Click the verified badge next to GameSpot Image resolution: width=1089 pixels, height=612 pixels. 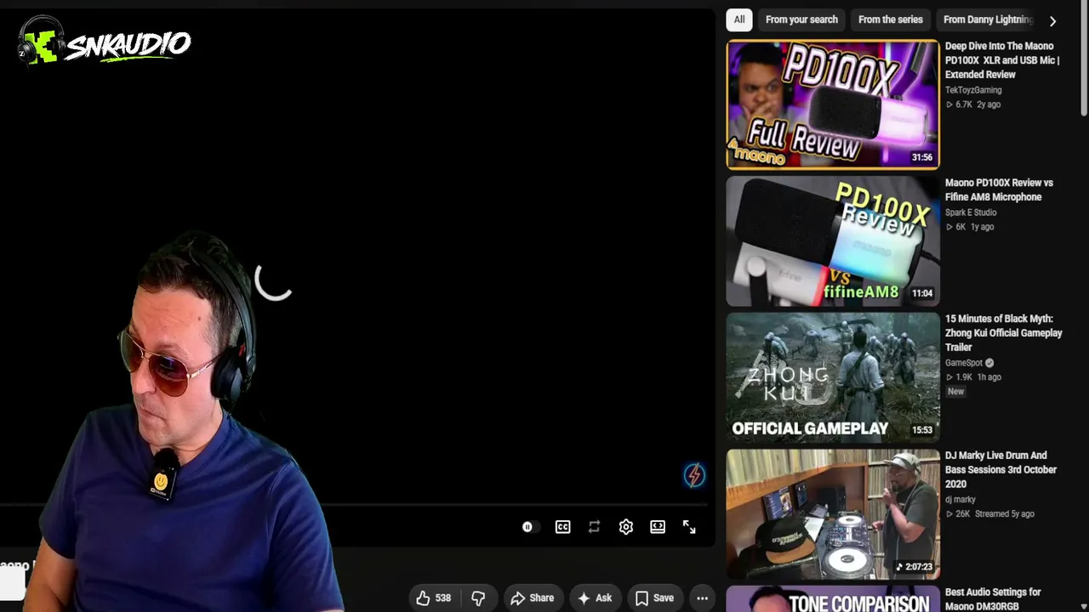pos(989,363)
